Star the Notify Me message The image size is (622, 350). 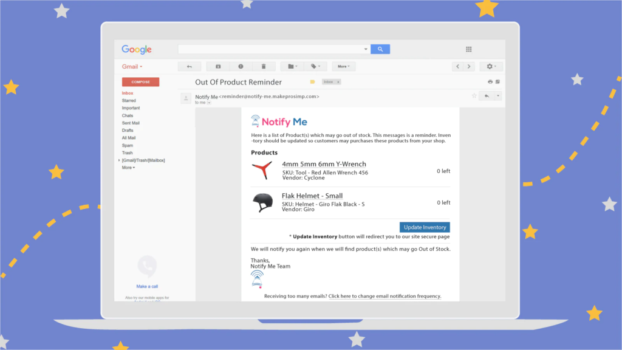tap(474, 95)
